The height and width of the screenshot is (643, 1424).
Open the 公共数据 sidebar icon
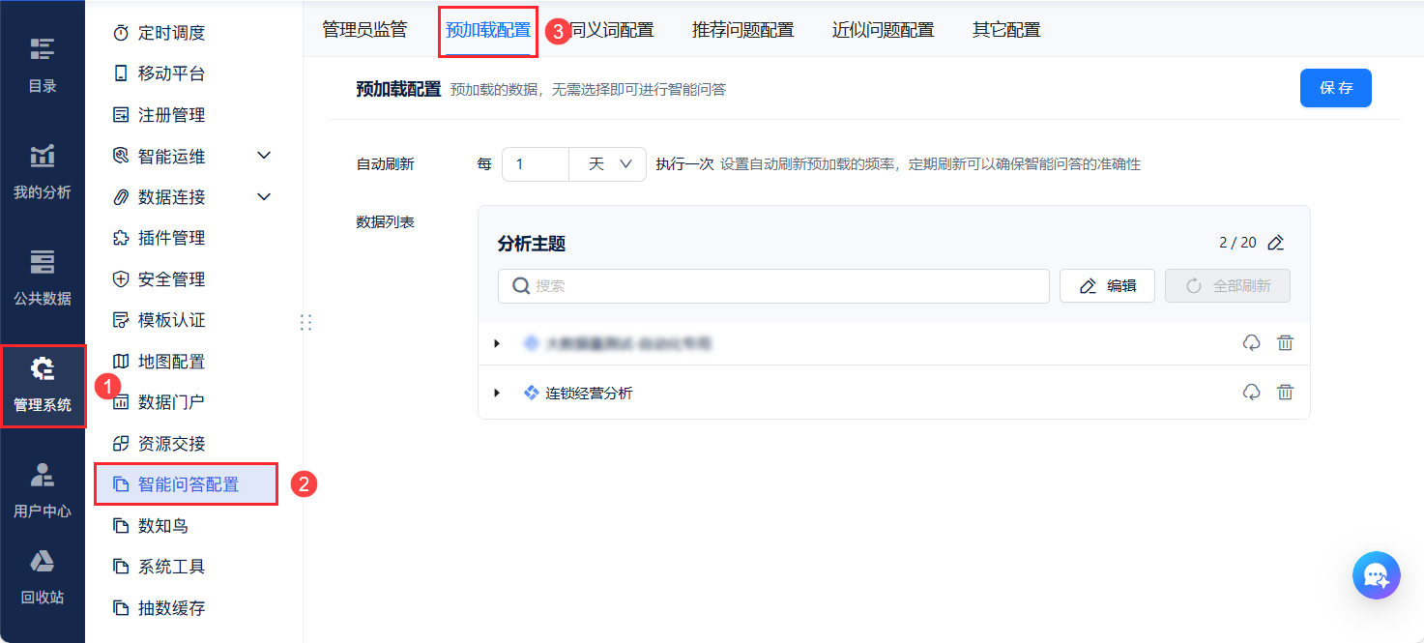[43, 261]
